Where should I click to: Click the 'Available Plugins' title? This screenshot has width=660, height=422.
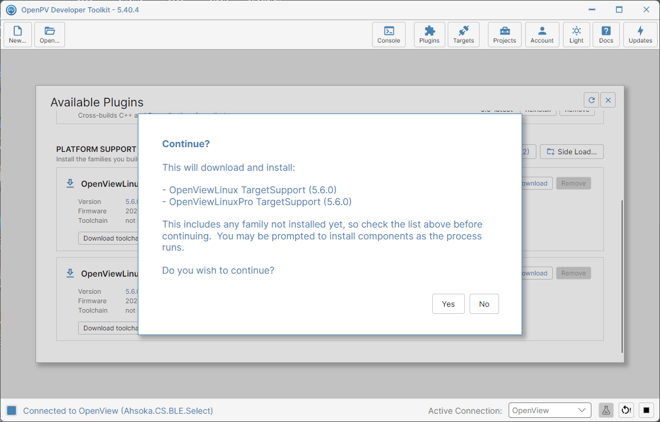click(97, 102)
